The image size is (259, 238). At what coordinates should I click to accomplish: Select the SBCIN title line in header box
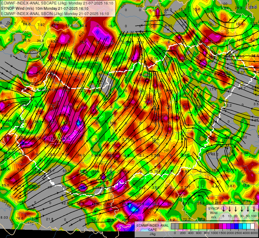pyautogui.click(x=55, y=14)
